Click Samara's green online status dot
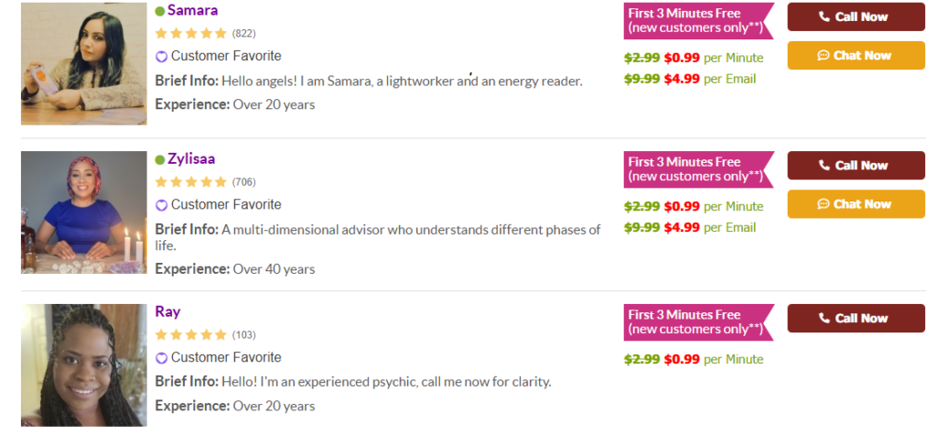This screenshot has width=937, height=435. [x=160, y=11]
